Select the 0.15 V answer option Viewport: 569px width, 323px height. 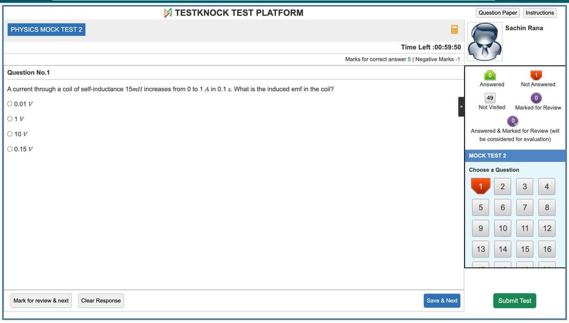9,149
